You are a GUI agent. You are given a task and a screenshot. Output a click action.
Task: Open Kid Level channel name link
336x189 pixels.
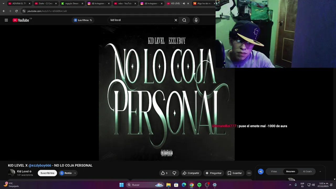23,171
